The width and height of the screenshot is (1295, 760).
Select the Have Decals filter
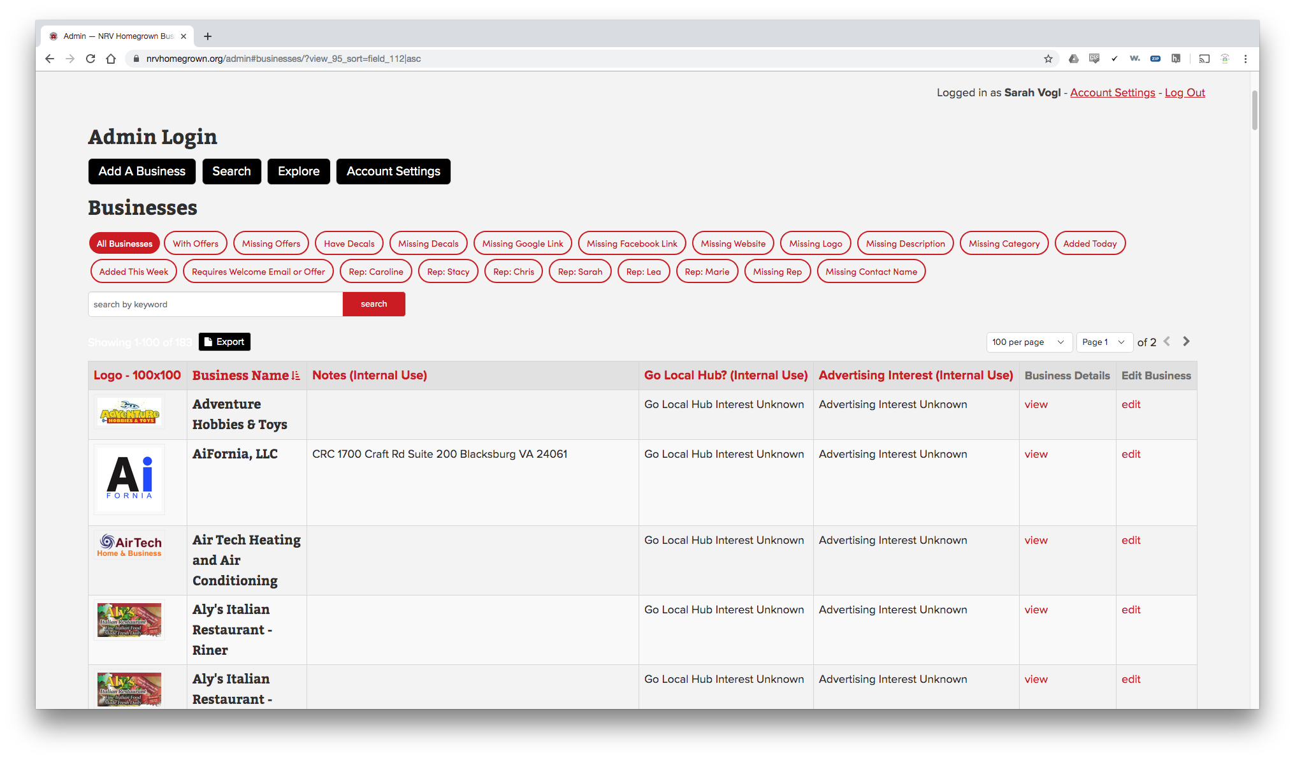349,244
